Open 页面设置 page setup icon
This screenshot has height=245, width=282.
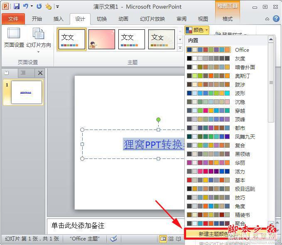14,38
